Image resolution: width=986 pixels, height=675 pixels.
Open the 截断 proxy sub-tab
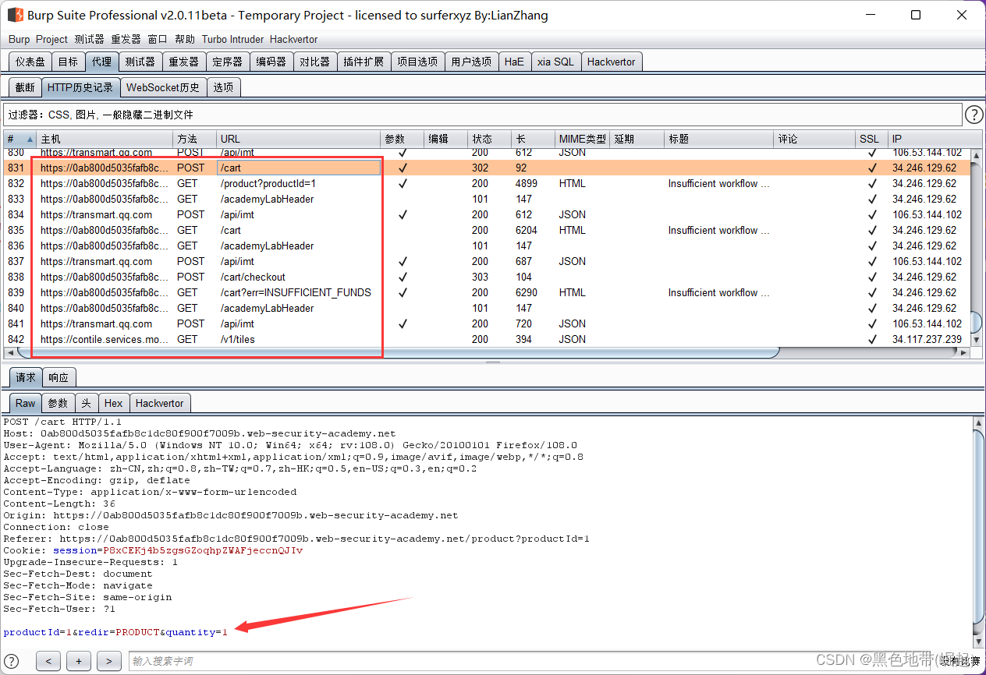coord(25,87)
